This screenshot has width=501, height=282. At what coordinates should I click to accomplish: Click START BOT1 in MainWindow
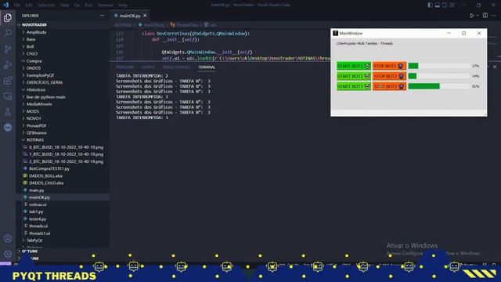pyautogui.click(x=354, y=66)
